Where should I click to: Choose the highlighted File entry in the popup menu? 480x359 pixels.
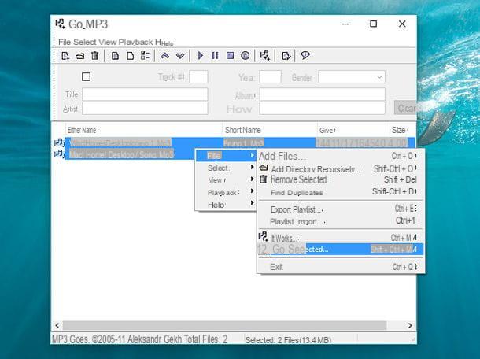tap(226, 156)
